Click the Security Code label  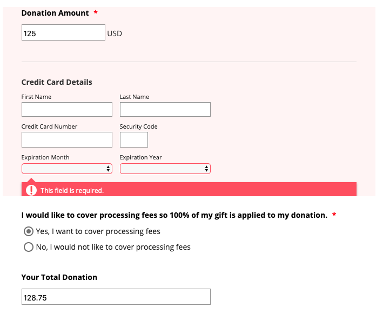pyautogui.click(x=138, y=126)
